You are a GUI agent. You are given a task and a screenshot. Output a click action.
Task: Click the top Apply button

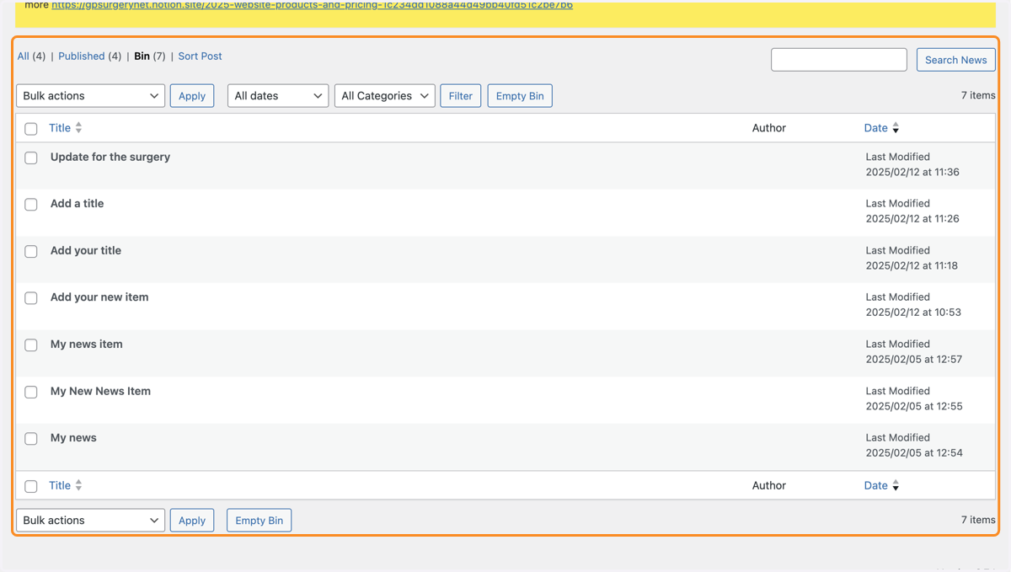coord(192,96)
